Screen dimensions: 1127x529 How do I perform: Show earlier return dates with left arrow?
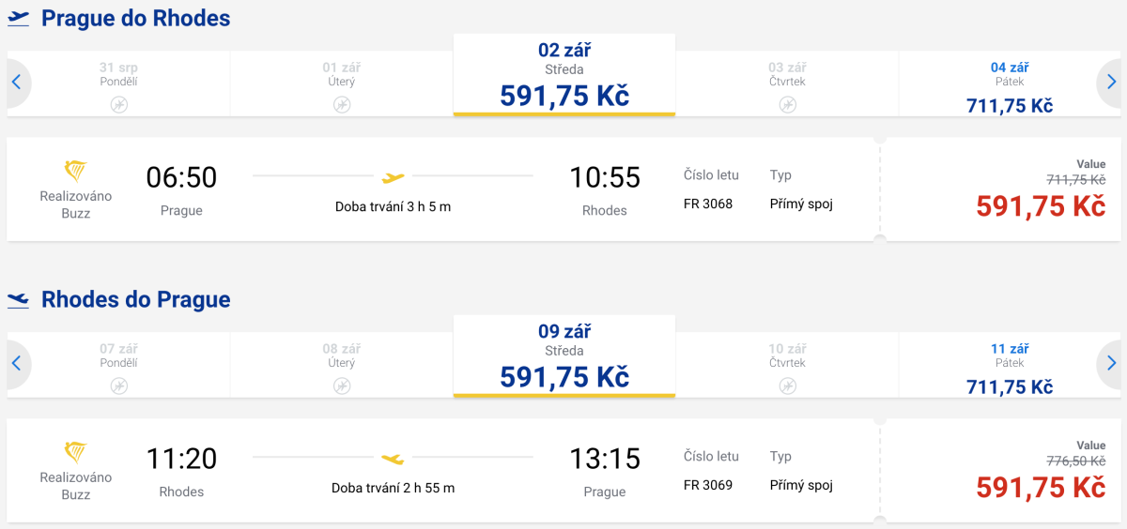tap(16, 364)
